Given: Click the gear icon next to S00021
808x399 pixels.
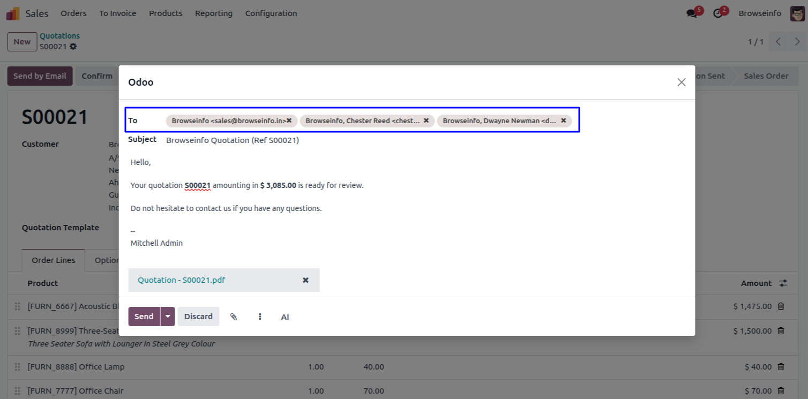Looking at the screenshot, I should (x=73, y=47).
